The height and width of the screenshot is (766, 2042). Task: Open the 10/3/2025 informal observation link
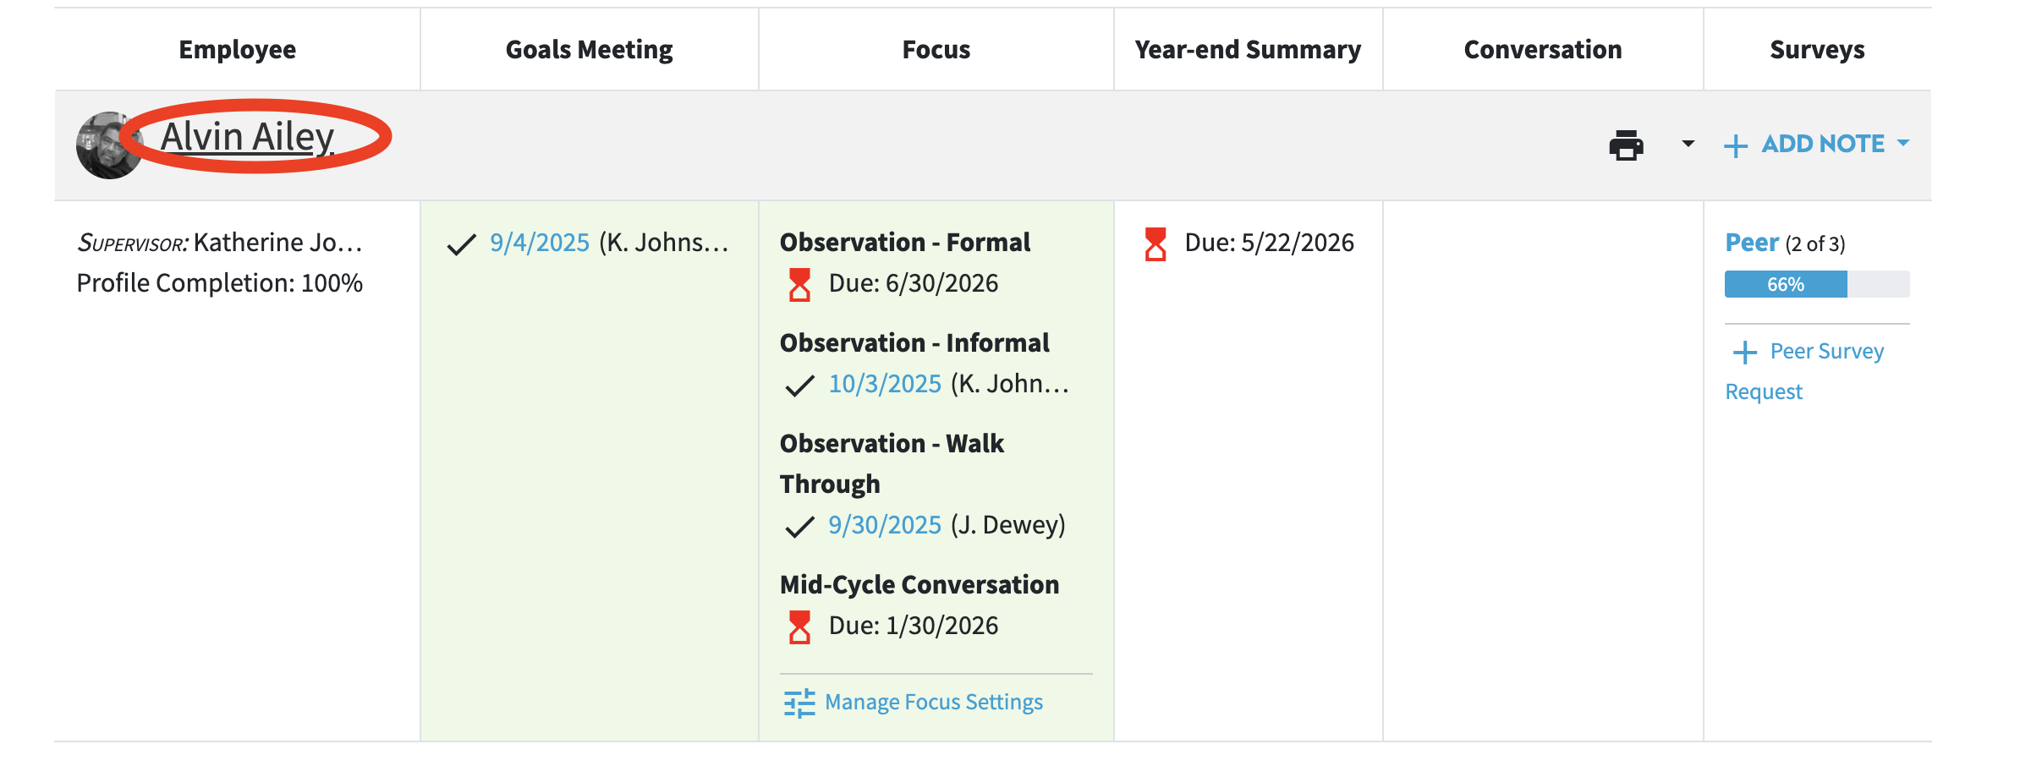(884, 385)
